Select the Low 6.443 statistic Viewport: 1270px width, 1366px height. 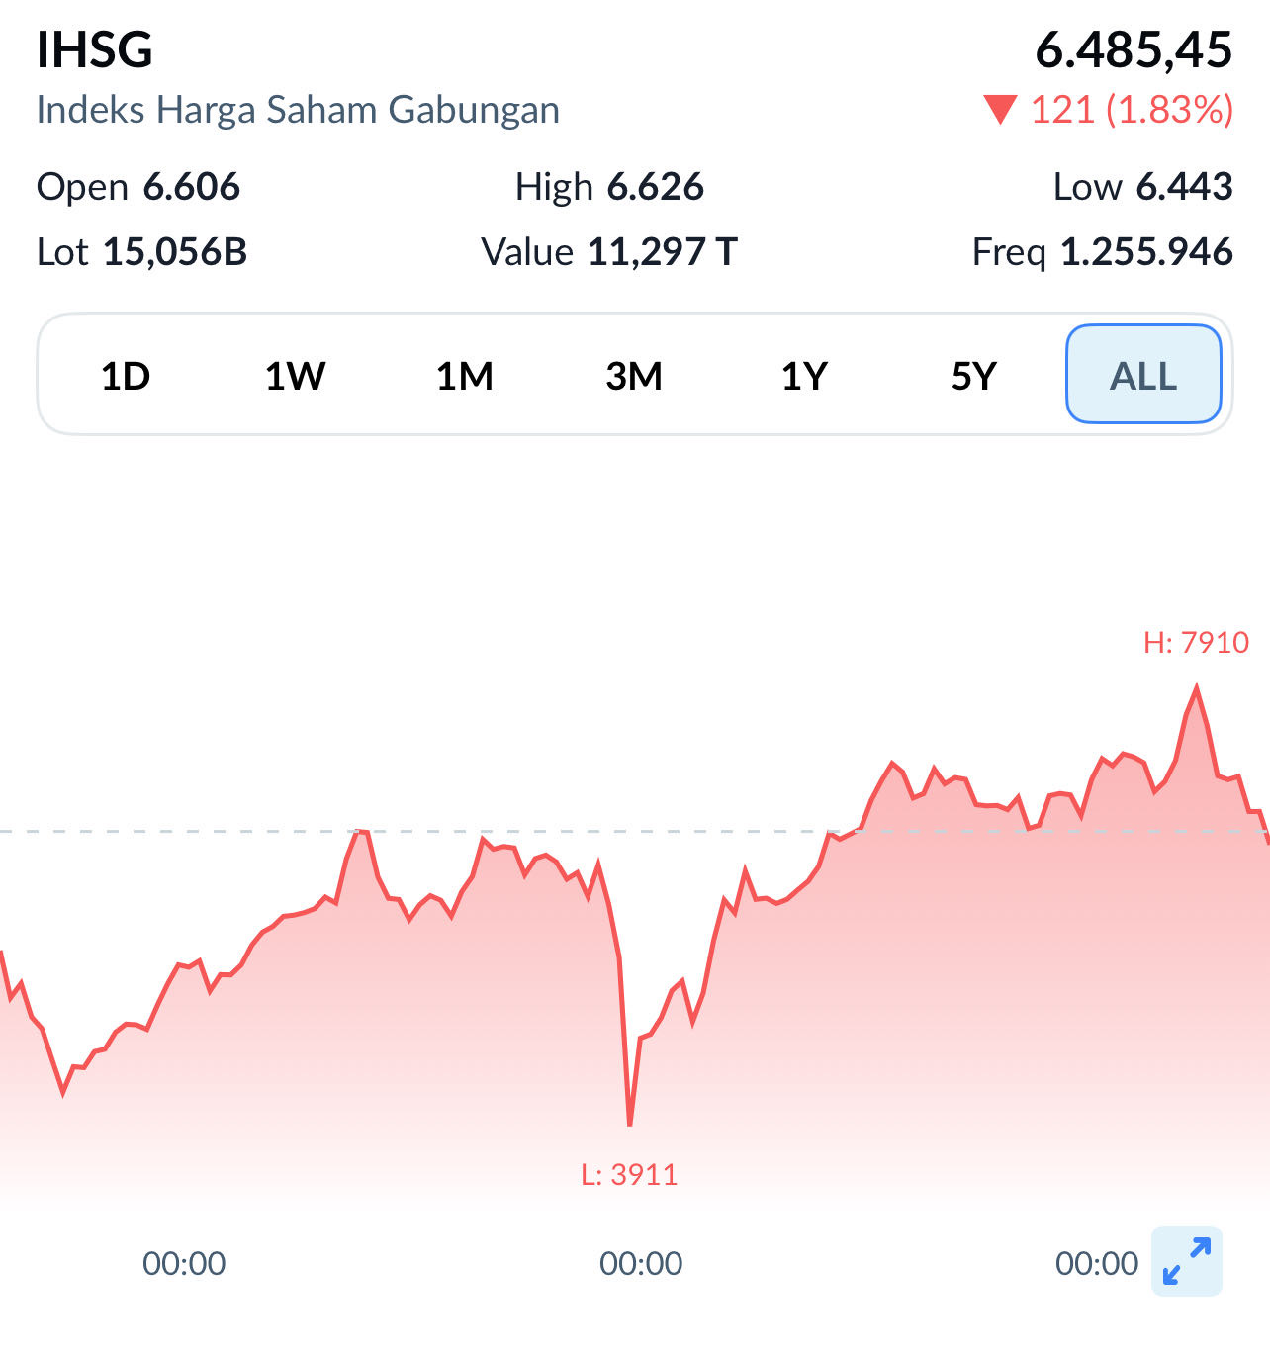[1140, 186]
